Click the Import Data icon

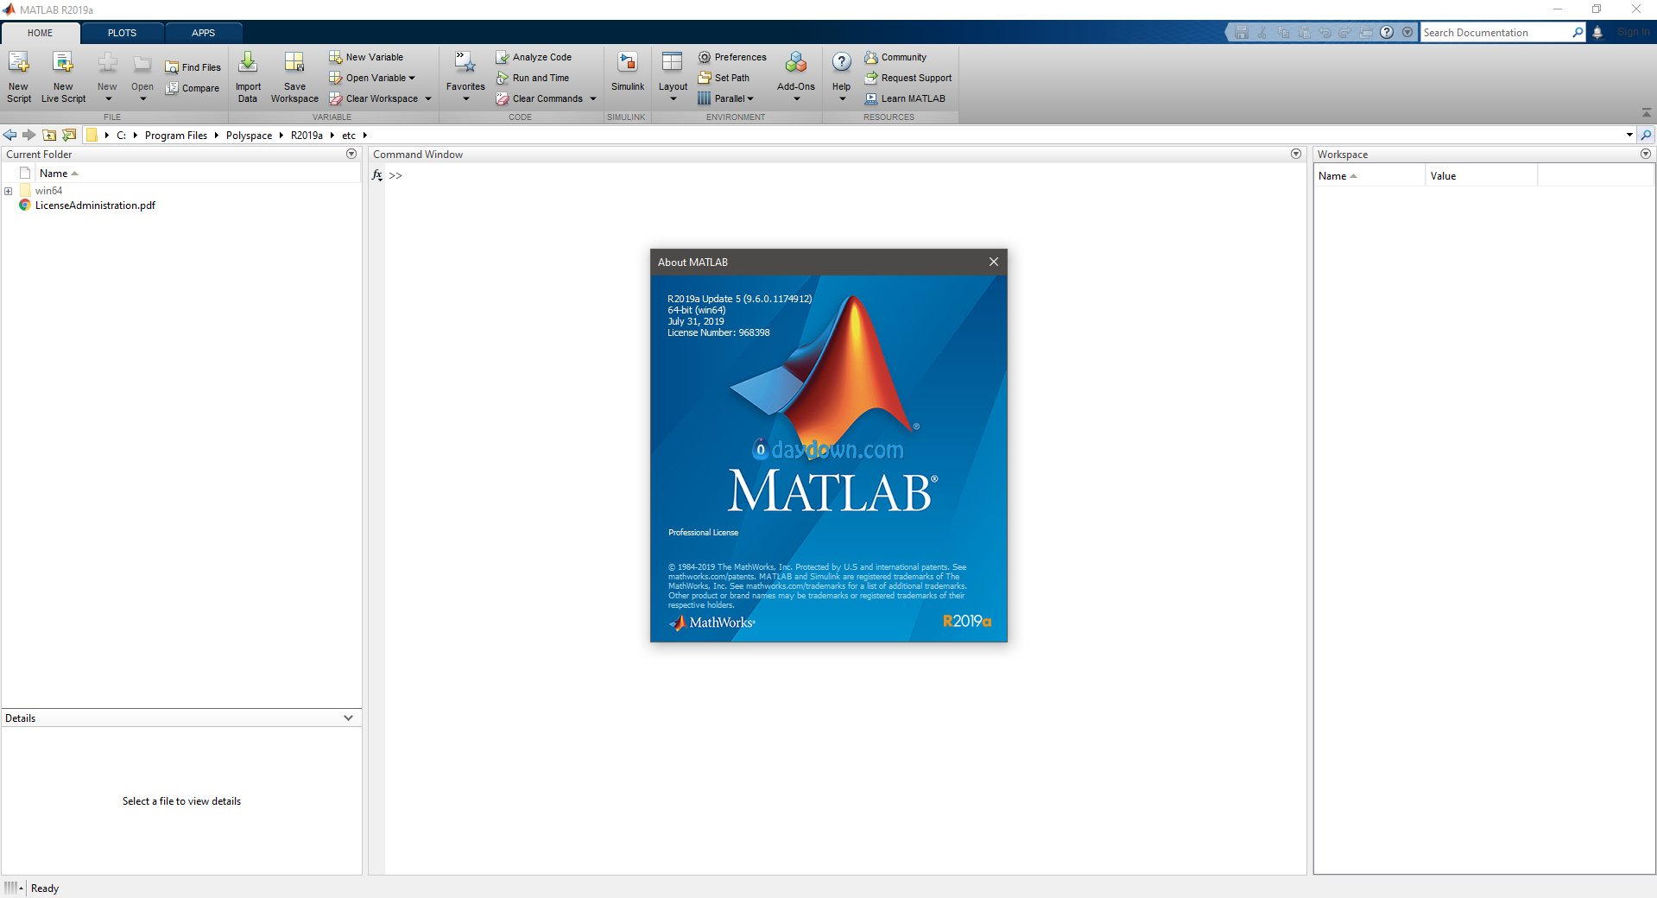click(x=248, y=63)
